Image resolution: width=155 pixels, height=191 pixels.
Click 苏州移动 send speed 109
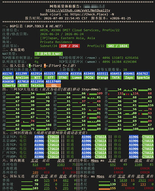pyautogui.click(x=35, y=172)
